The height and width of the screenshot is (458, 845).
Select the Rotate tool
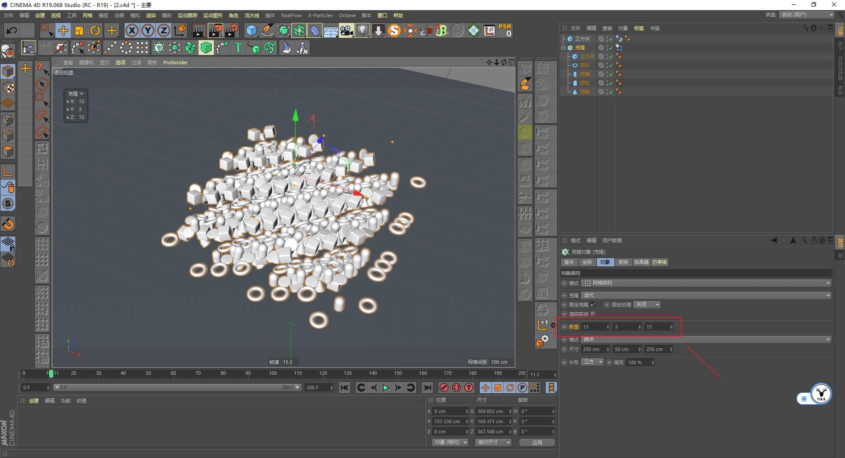pos(95,30)
